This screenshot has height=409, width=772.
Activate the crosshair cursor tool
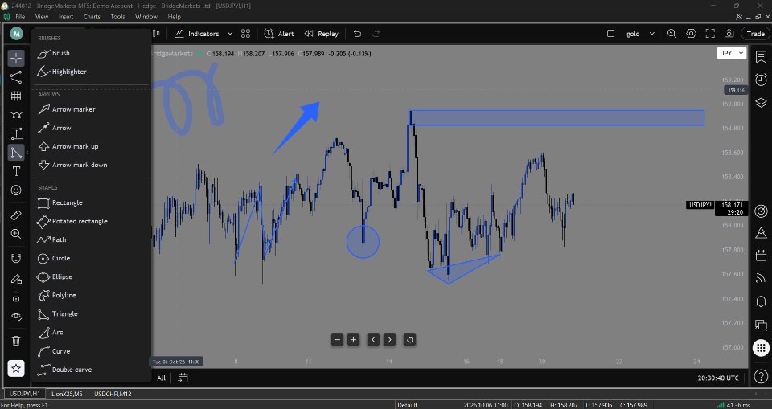[16, 58]
